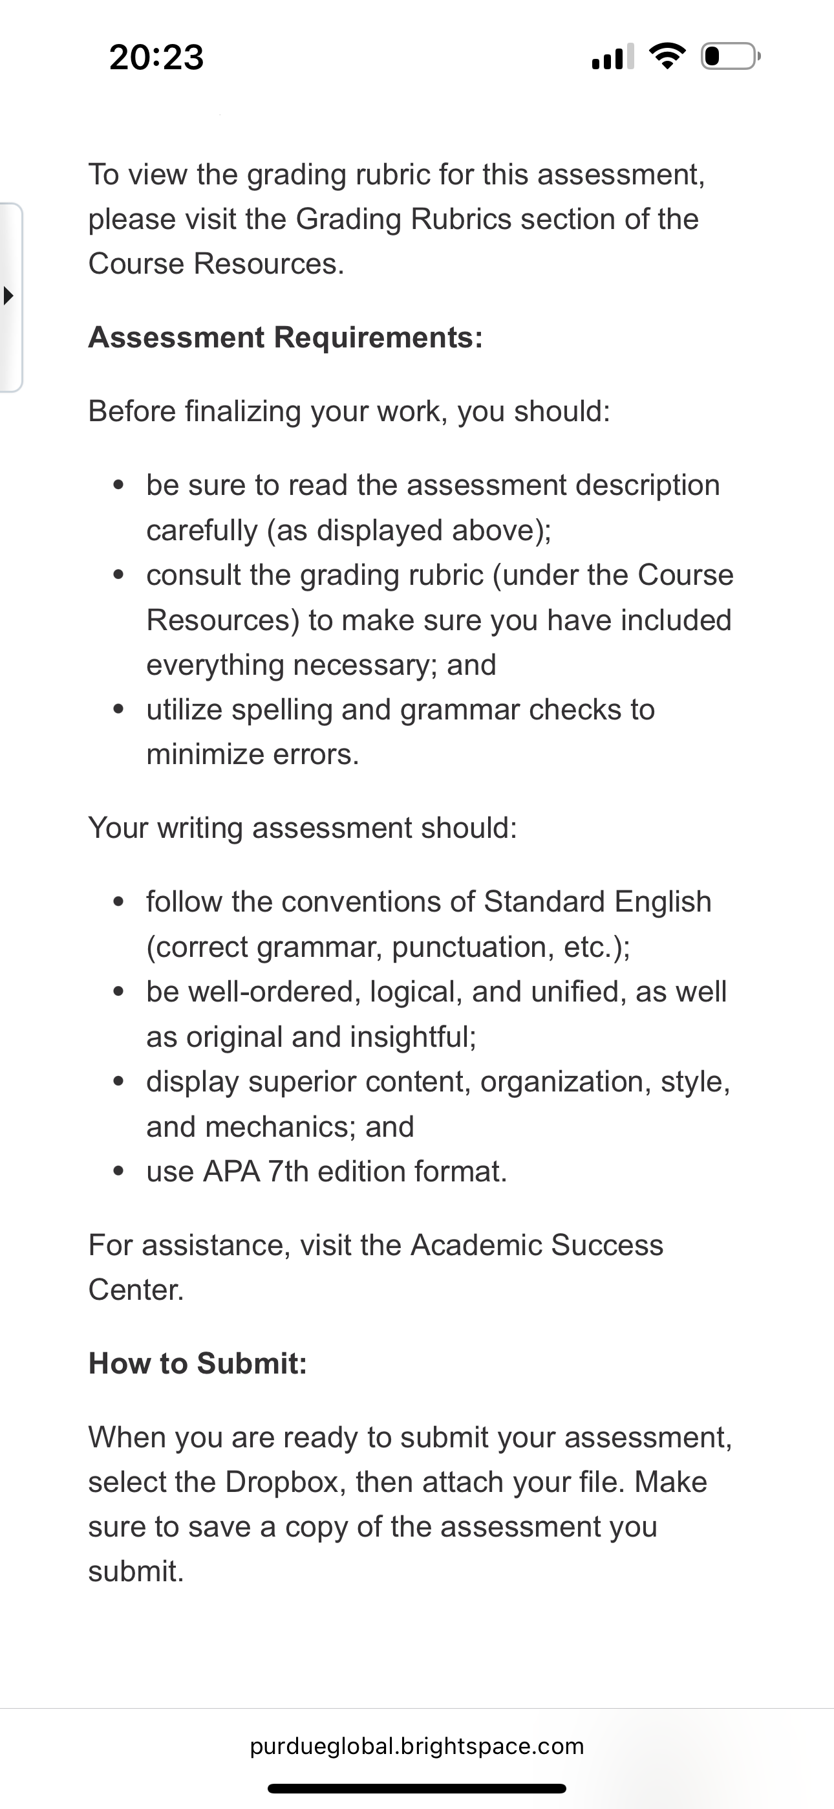Viewport: 834px width, 1809px height.
Task: Tap the 20:23 clock in status bar
Action: pyautogui.click(x=156, y=57)
